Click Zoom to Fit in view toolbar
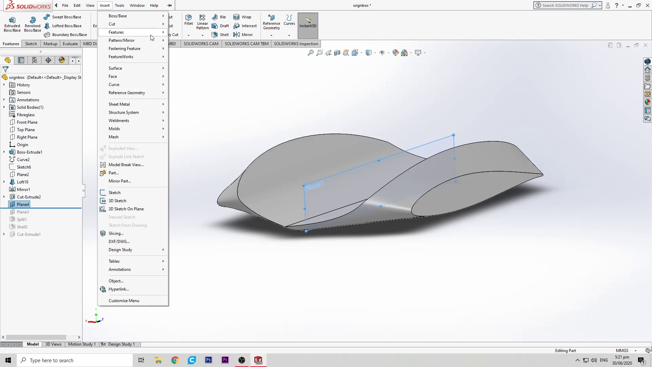The image size is (652, 367). point(310,53)
